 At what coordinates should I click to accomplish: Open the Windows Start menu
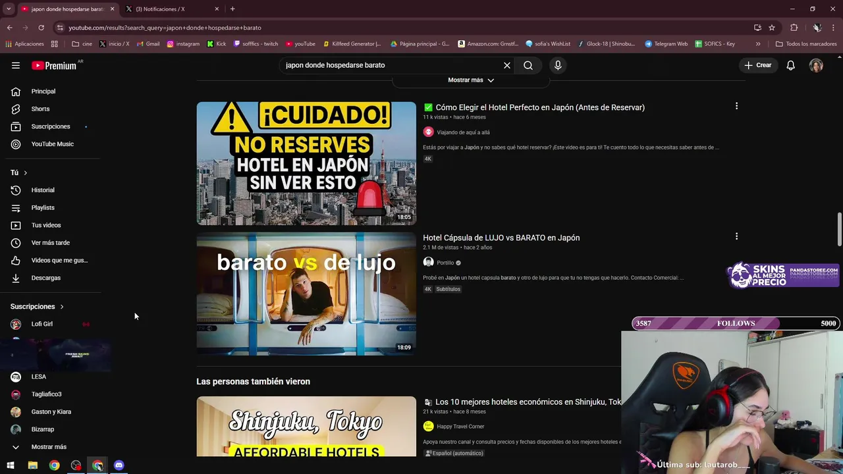11,465
